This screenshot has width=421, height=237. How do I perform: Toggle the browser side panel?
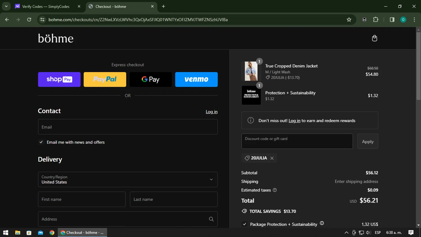click(392, 20)
